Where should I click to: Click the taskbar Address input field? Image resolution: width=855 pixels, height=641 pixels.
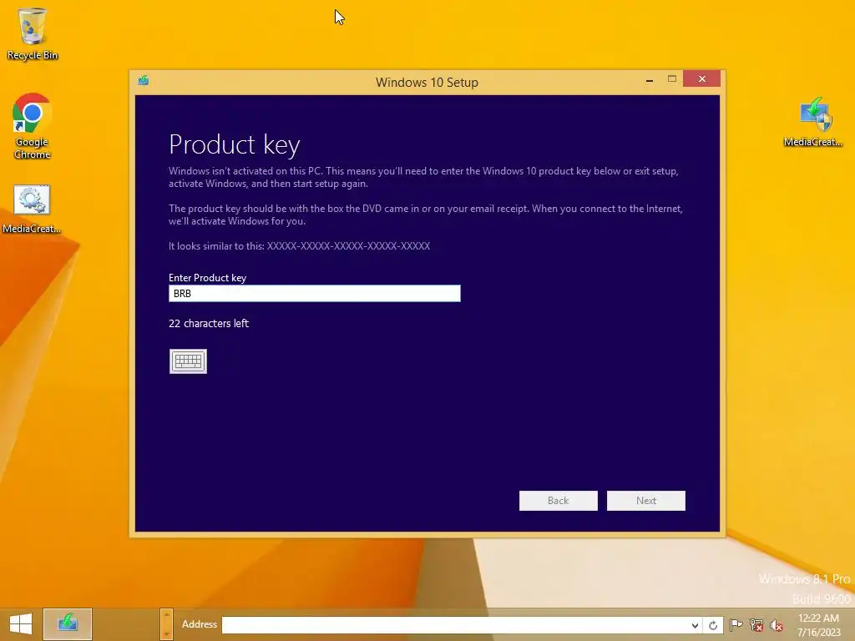click(455, 624)
